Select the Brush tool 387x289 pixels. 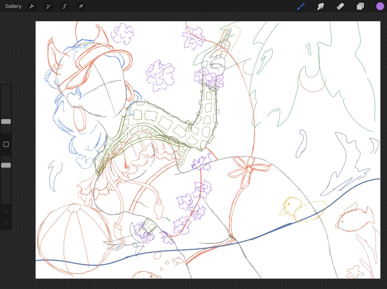[301, 6]
